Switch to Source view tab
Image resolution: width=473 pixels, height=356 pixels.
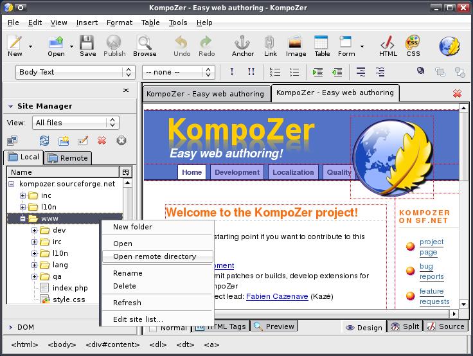coord(446,326)
